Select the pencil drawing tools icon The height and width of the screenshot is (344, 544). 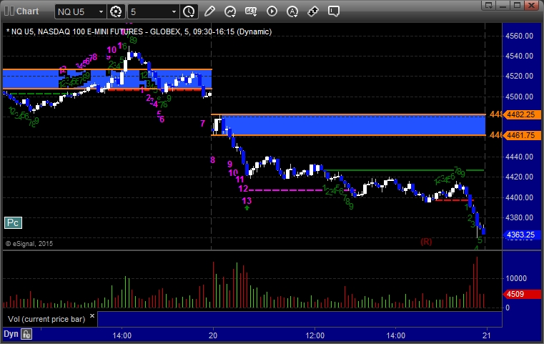(x=209, y=11)
